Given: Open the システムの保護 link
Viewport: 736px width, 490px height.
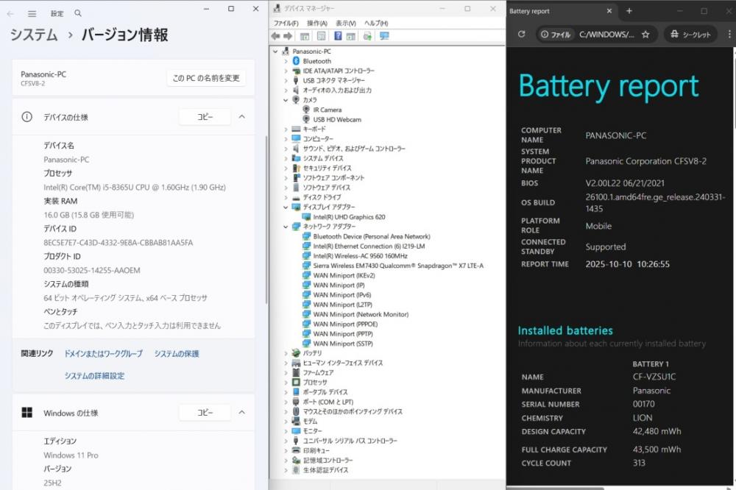Looking at the screenshot, I should (177, 354).
